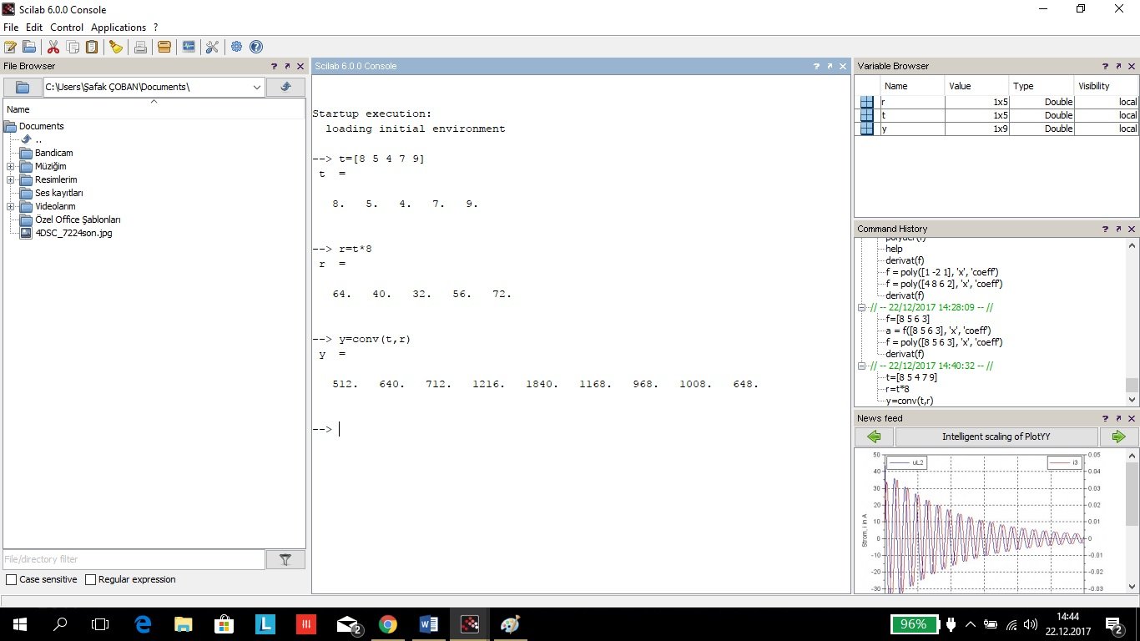Click the Copy toolbar icon
This screenshot has width=1140, height=641.
click(73, 47)
